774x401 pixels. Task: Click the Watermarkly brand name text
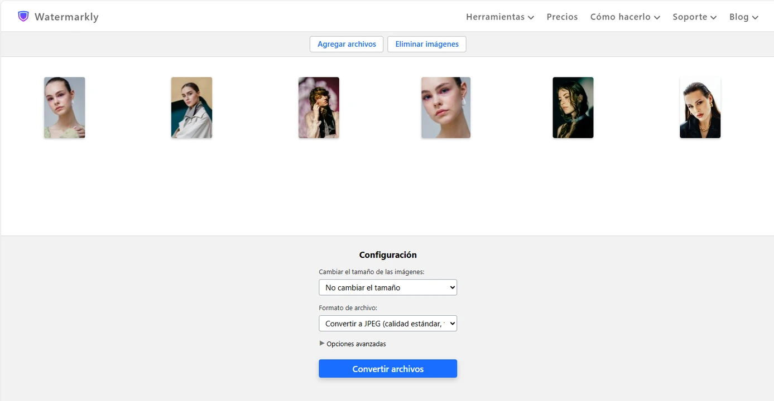[66, 17]
